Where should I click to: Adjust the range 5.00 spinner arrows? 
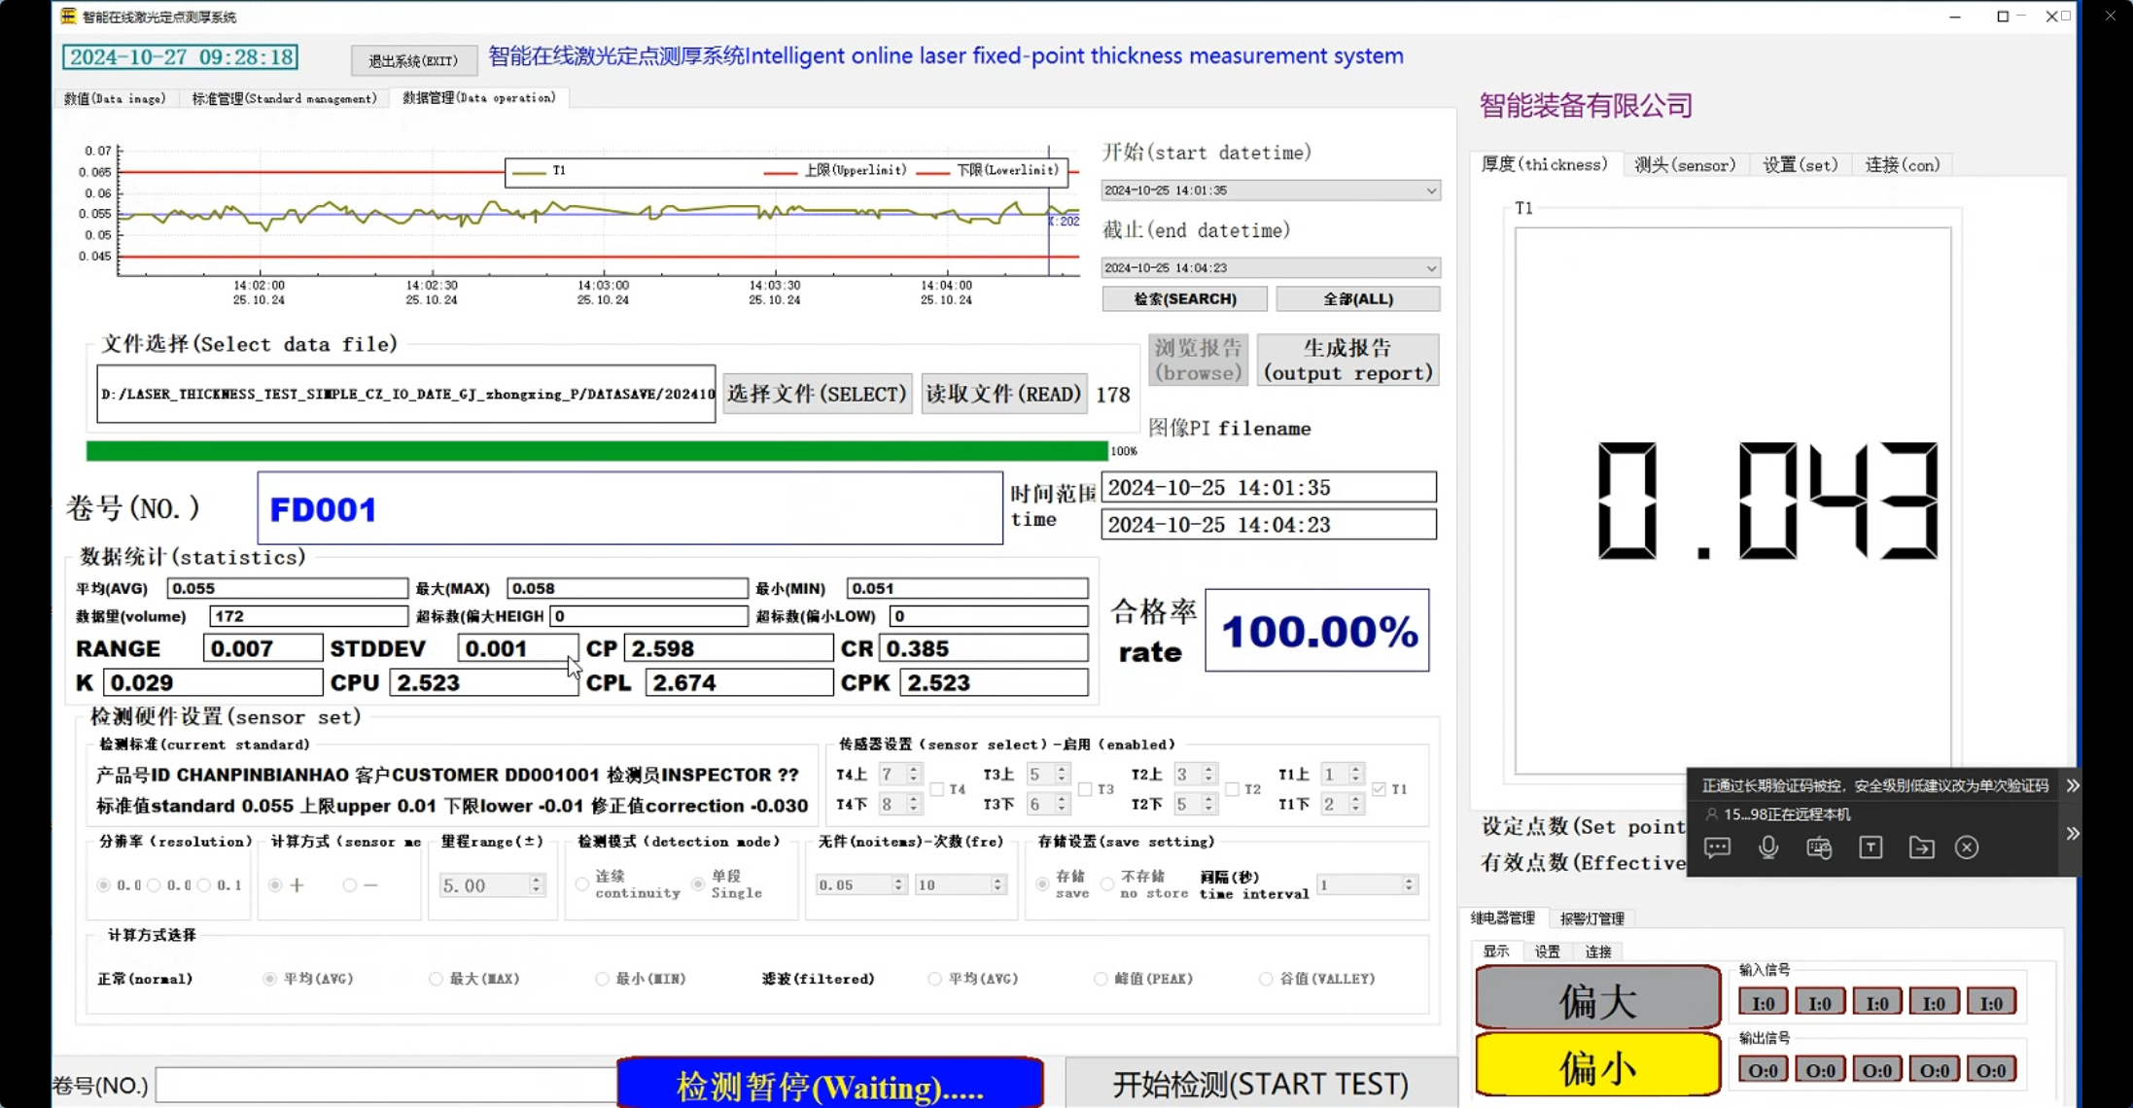click(x=536, y=885)
